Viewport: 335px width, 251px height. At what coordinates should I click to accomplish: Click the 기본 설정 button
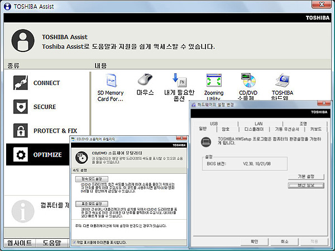[x=306, y=177]
